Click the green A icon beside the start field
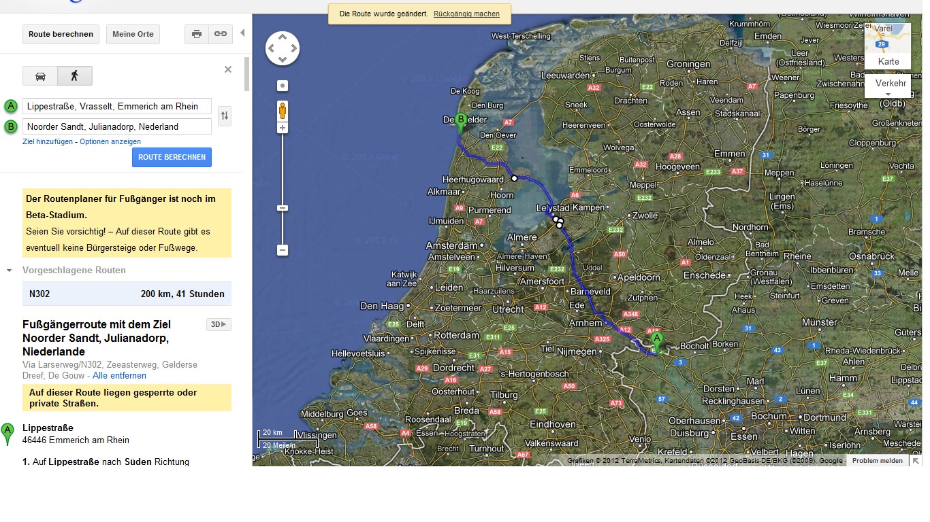The height and width of the screenshot is (522, 930). 10,106
